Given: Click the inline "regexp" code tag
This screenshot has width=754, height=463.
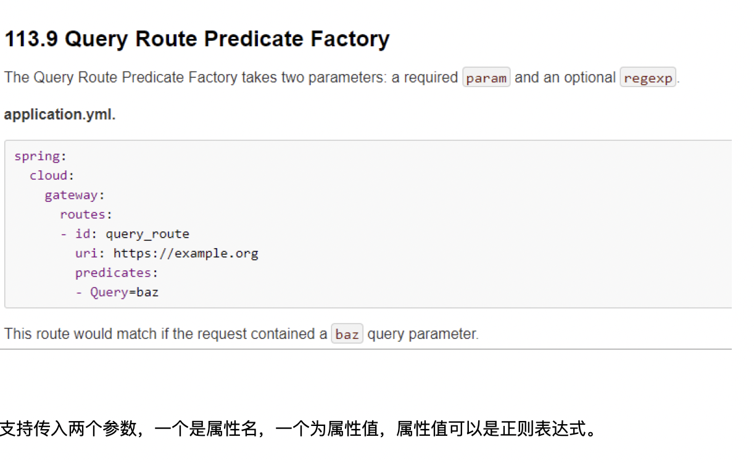Looking at the screenshot, I should (x=648, y=78).
